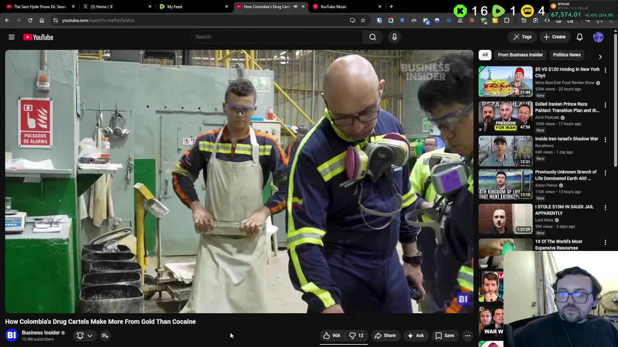Switch to The Sam Hyde Show tab
The width and height of the screenshot is (618, 347).
pyautogui.click(x=40, y=7)
